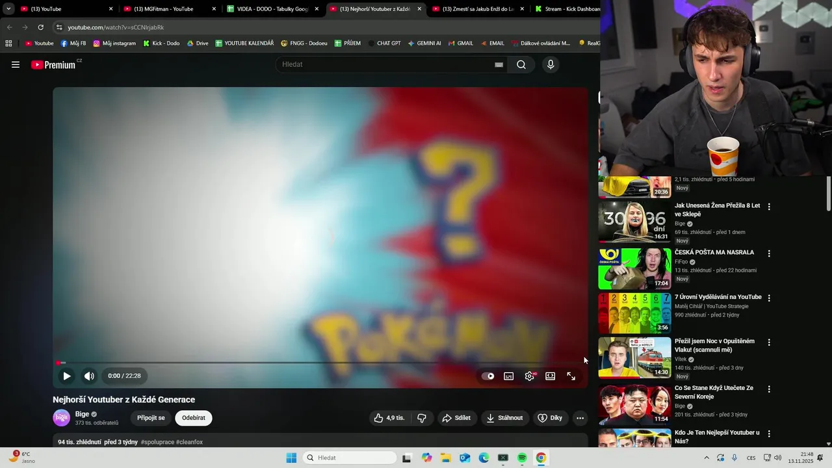The width and height of the screenshot is (832, 468).
Task: Open Microsoft Edge from taskbar
Action: pyautogui.click(x=484, y=458)
